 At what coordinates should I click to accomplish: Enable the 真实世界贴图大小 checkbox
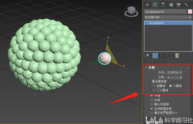pyautogui.click(x=152, y=113)
